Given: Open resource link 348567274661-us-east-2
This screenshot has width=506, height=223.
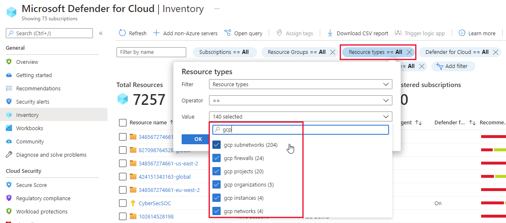Looking at the screenshot, I should pyautogui.click(x=168, y=163).
